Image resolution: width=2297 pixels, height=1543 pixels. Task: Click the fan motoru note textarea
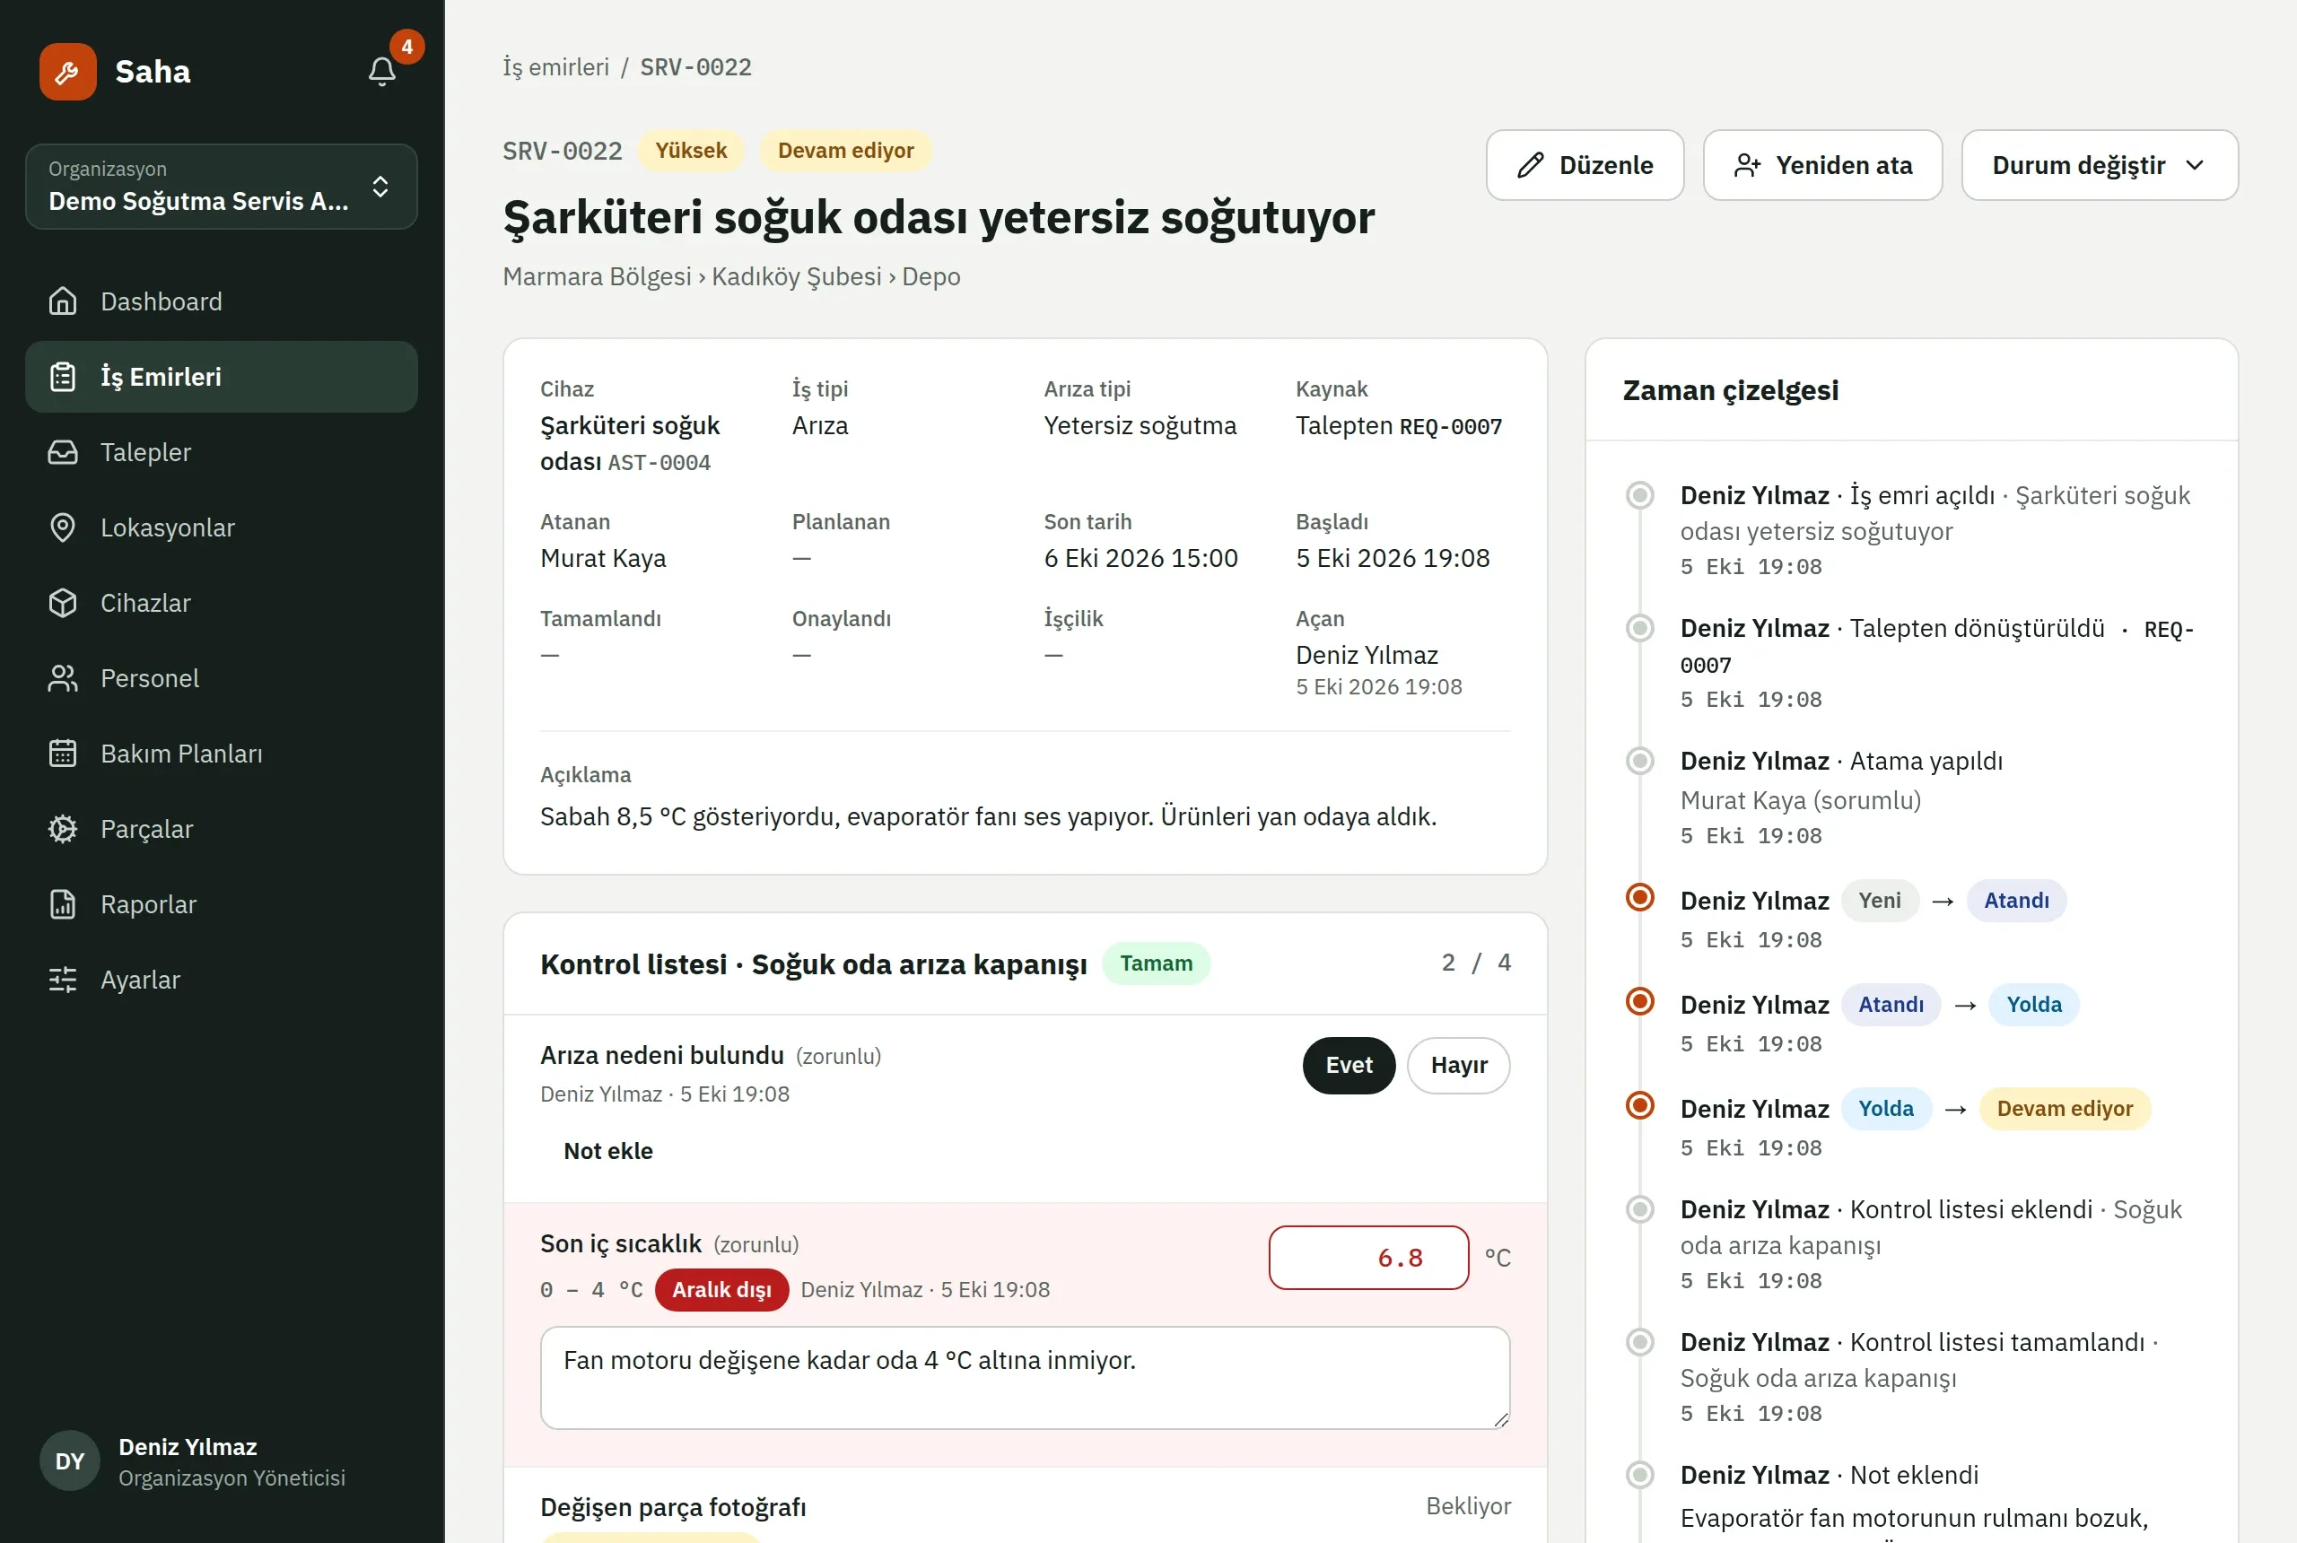tap(1025, 1378)
